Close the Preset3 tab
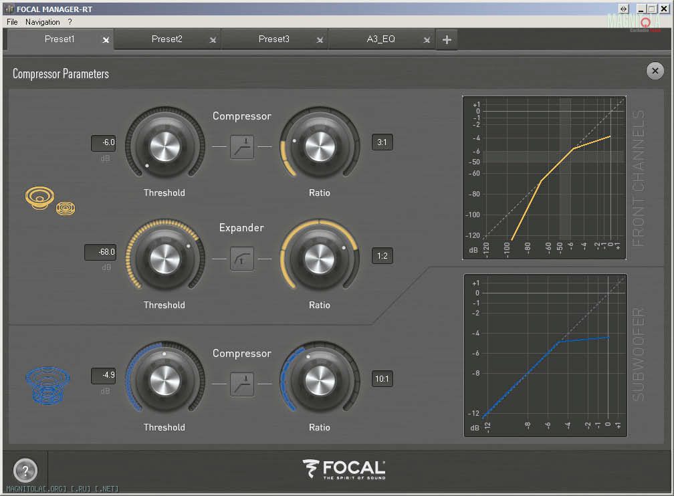 coord(320,40)
